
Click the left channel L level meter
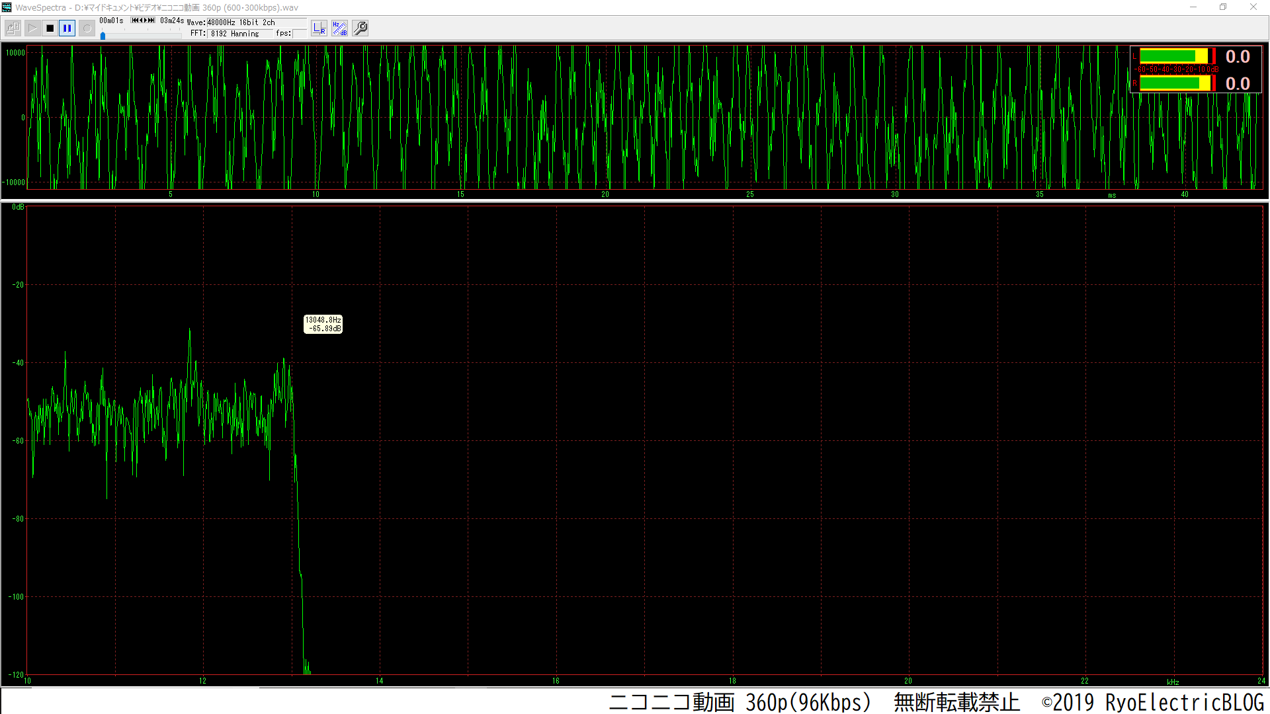pos(1177,56)
